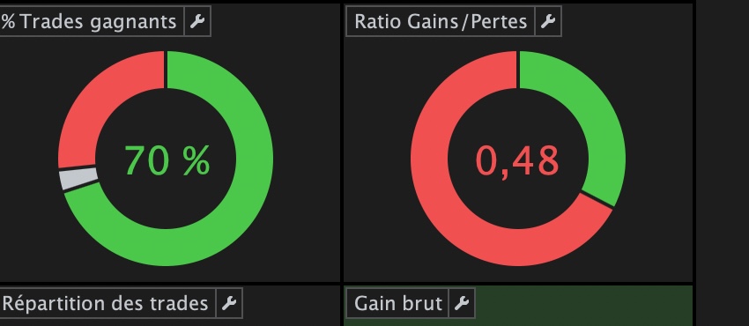The height and width of the screenshot is (326, 749).
Task: Select the small gray donut segment
Action: point(78,179)
